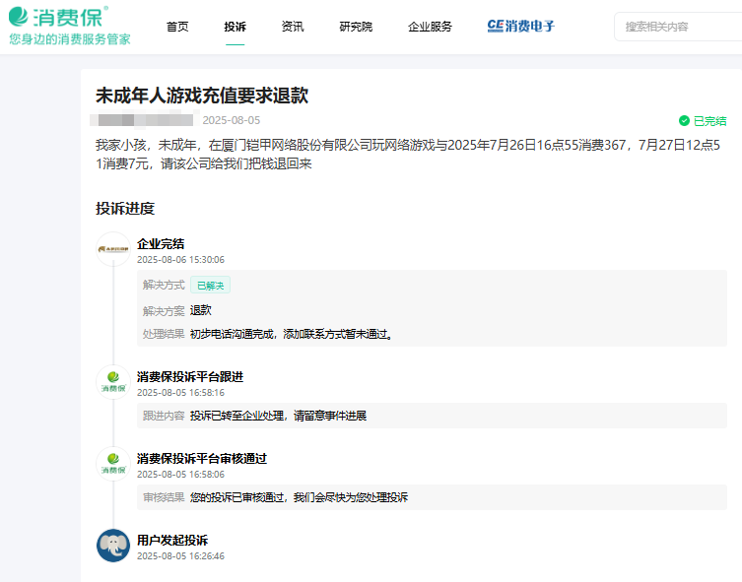Viewport: 742px width, 582px height.
Task: Click the 消费保投诉平台审核通过 step heading
Action: [202, 458]
